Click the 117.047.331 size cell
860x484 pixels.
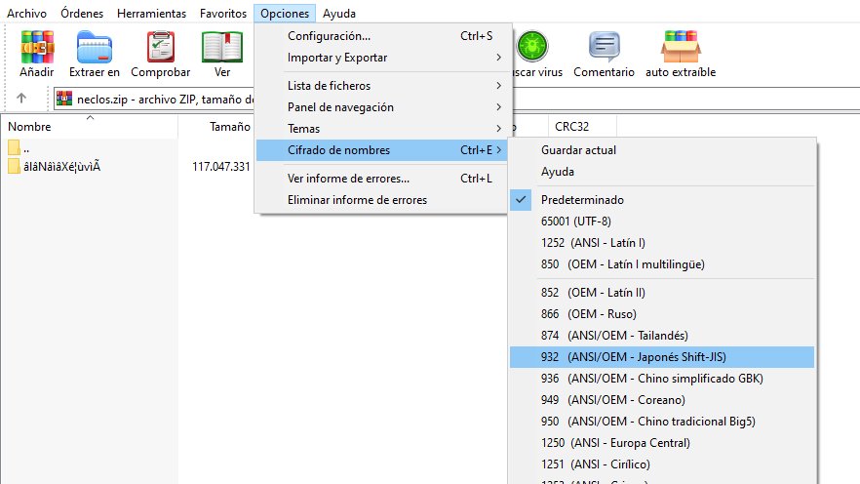tap(221, 166)
